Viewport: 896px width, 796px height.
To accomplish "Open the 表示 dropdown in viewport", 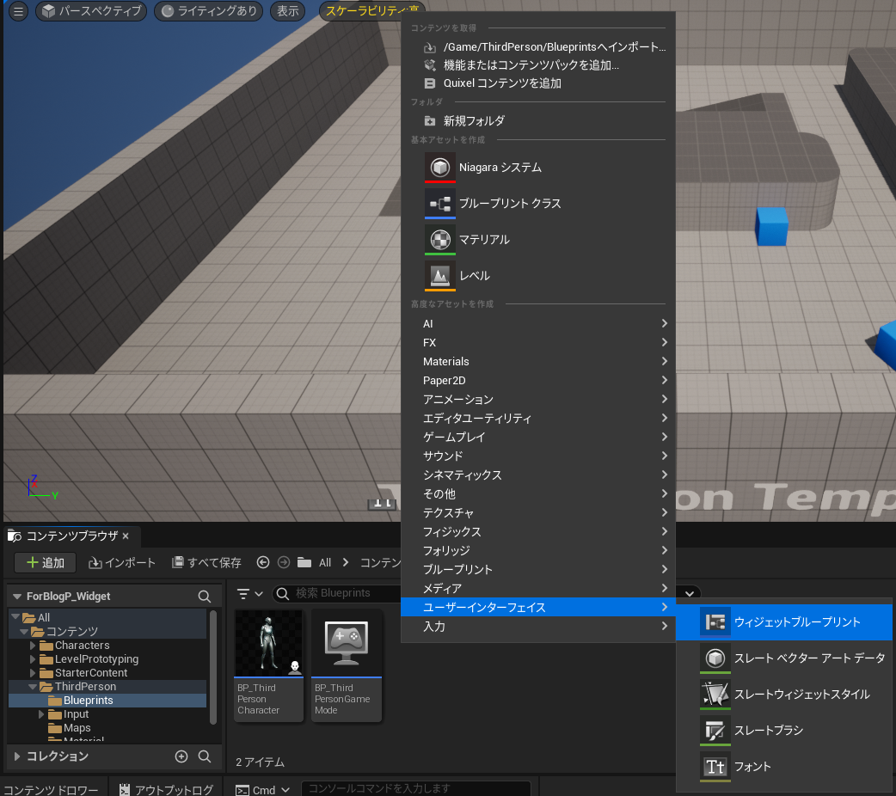I will pos(287,12).
